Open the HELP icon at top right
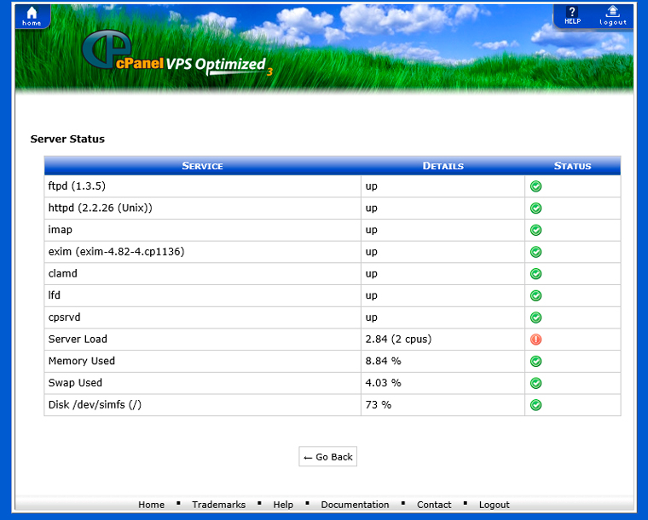This screenshot has height=520, width=648. point(573,15)
